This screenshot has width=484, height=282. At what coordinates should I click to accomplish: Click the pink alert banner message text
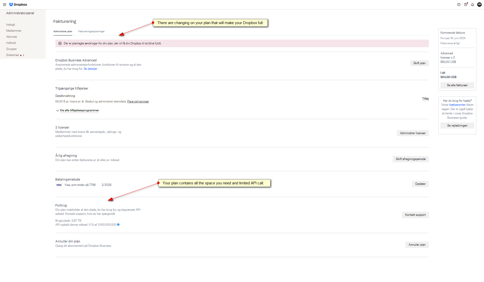click(113, 43)
